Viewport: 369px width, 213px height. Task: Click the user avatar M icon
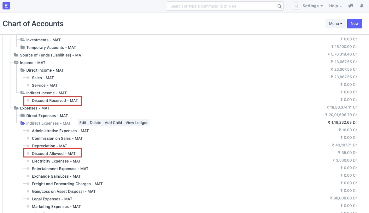pyautogui.click(x=296, y=6)
